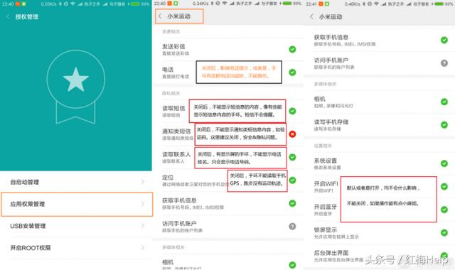The image size is (455, 270).
Task: Open 系统设置 permission row
Action: coord(379,163)
